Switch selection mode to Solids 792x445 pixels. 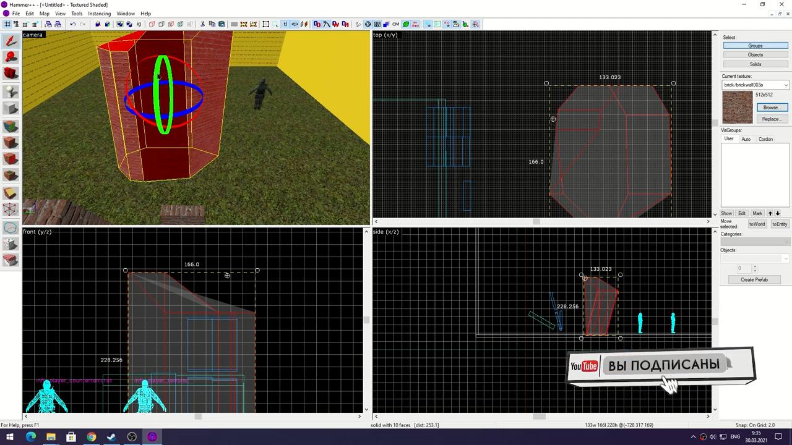[755, 64]
